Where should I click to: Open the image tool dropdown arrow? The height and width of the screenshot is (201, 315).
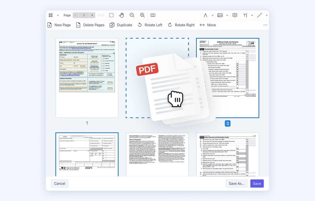(227, 15)
